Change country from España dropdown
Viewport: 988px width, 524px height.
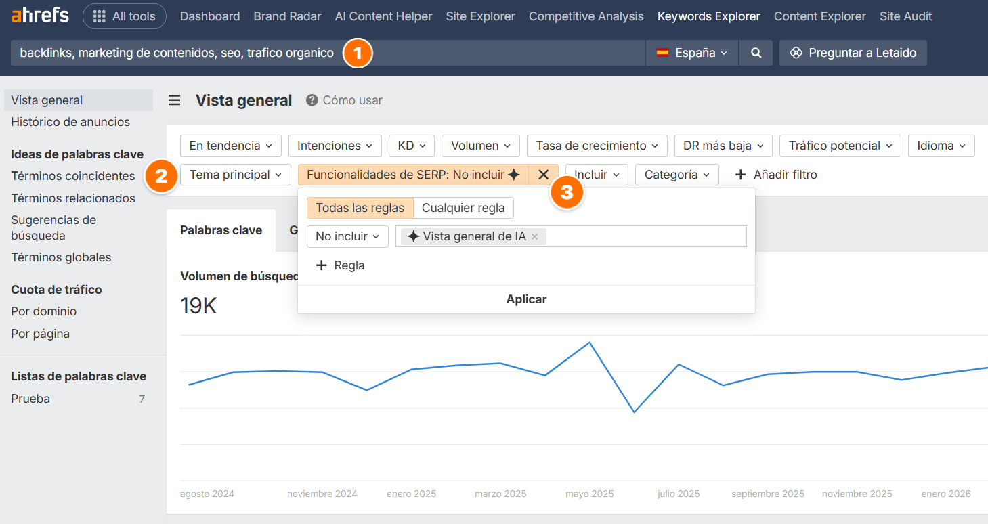click(x=692, y=53)
